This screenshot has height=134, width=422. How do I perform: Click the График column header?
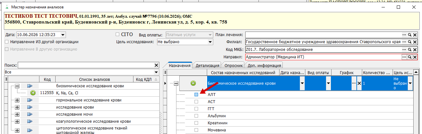[x=346, y=73]
